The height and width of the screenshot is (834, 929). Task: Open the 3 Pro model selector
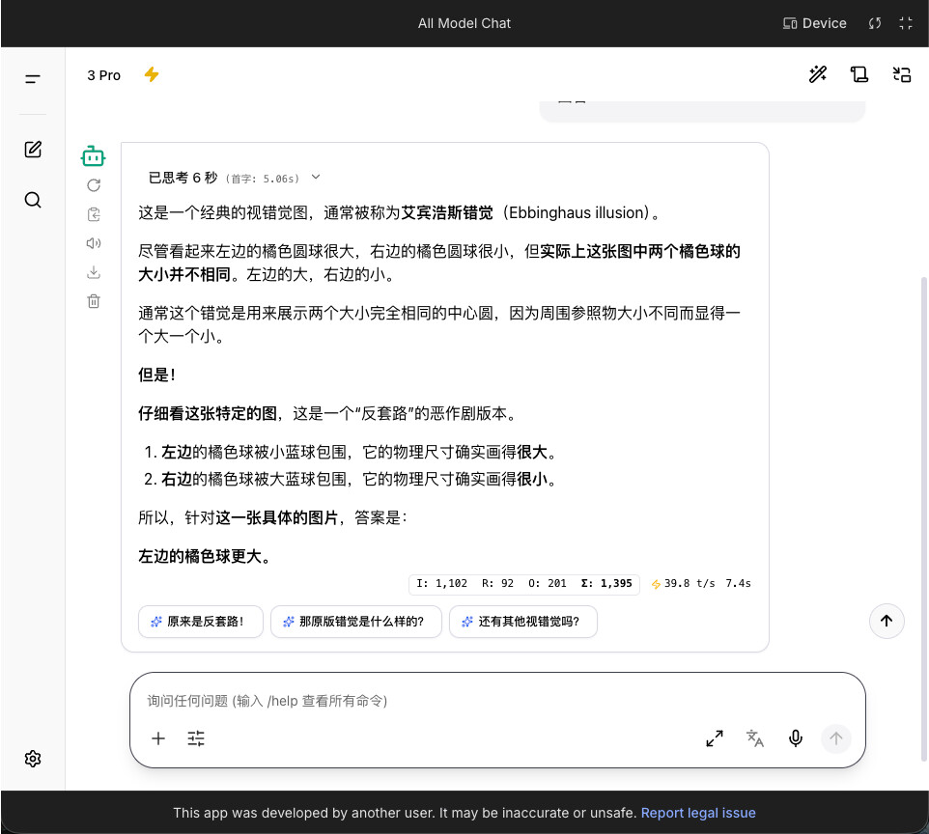(103, 75)
